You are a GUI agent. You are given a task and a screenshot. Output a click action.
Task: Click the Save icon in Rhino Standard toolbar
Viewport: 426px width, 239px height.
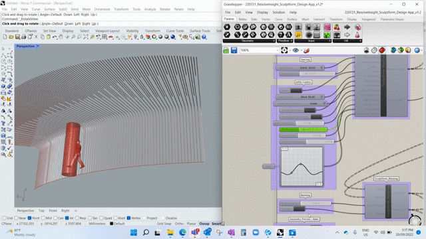click(17, 37)
